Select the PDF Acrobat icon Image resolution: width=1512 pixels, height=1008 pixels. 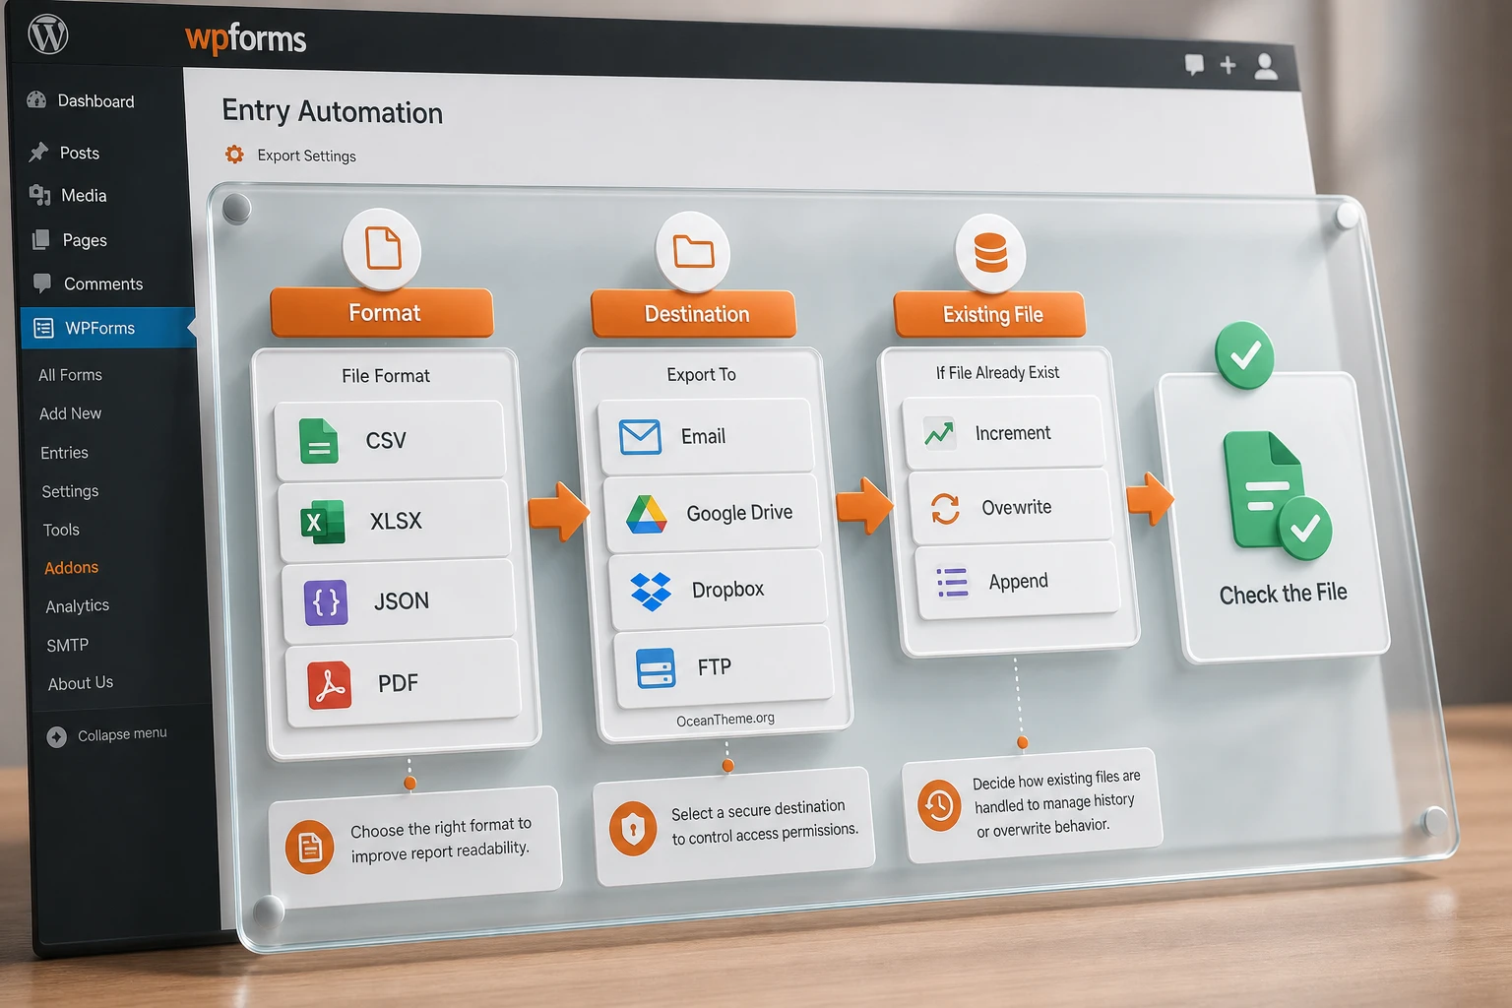pyautogui.click(x=330, y=685)
